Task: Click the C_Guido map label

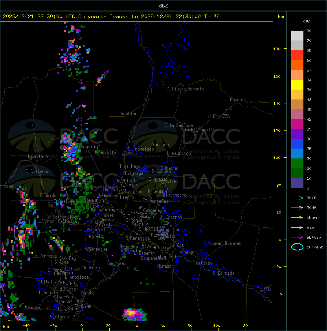Action: [48, 195]
